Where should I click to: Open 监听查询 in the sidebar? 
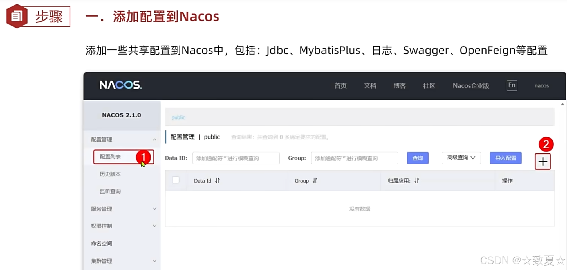click(110, 191)
